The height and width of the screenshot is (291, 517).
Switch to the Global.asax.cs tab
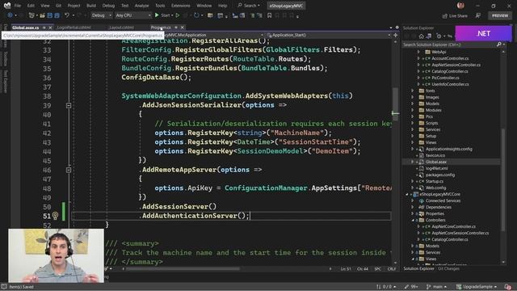(x=25, y=27)
